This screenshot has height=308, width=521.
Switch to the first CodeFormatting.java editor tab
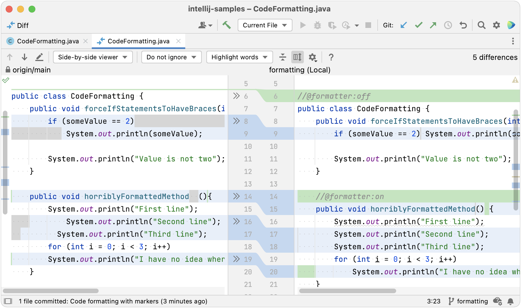pos(48,41)
